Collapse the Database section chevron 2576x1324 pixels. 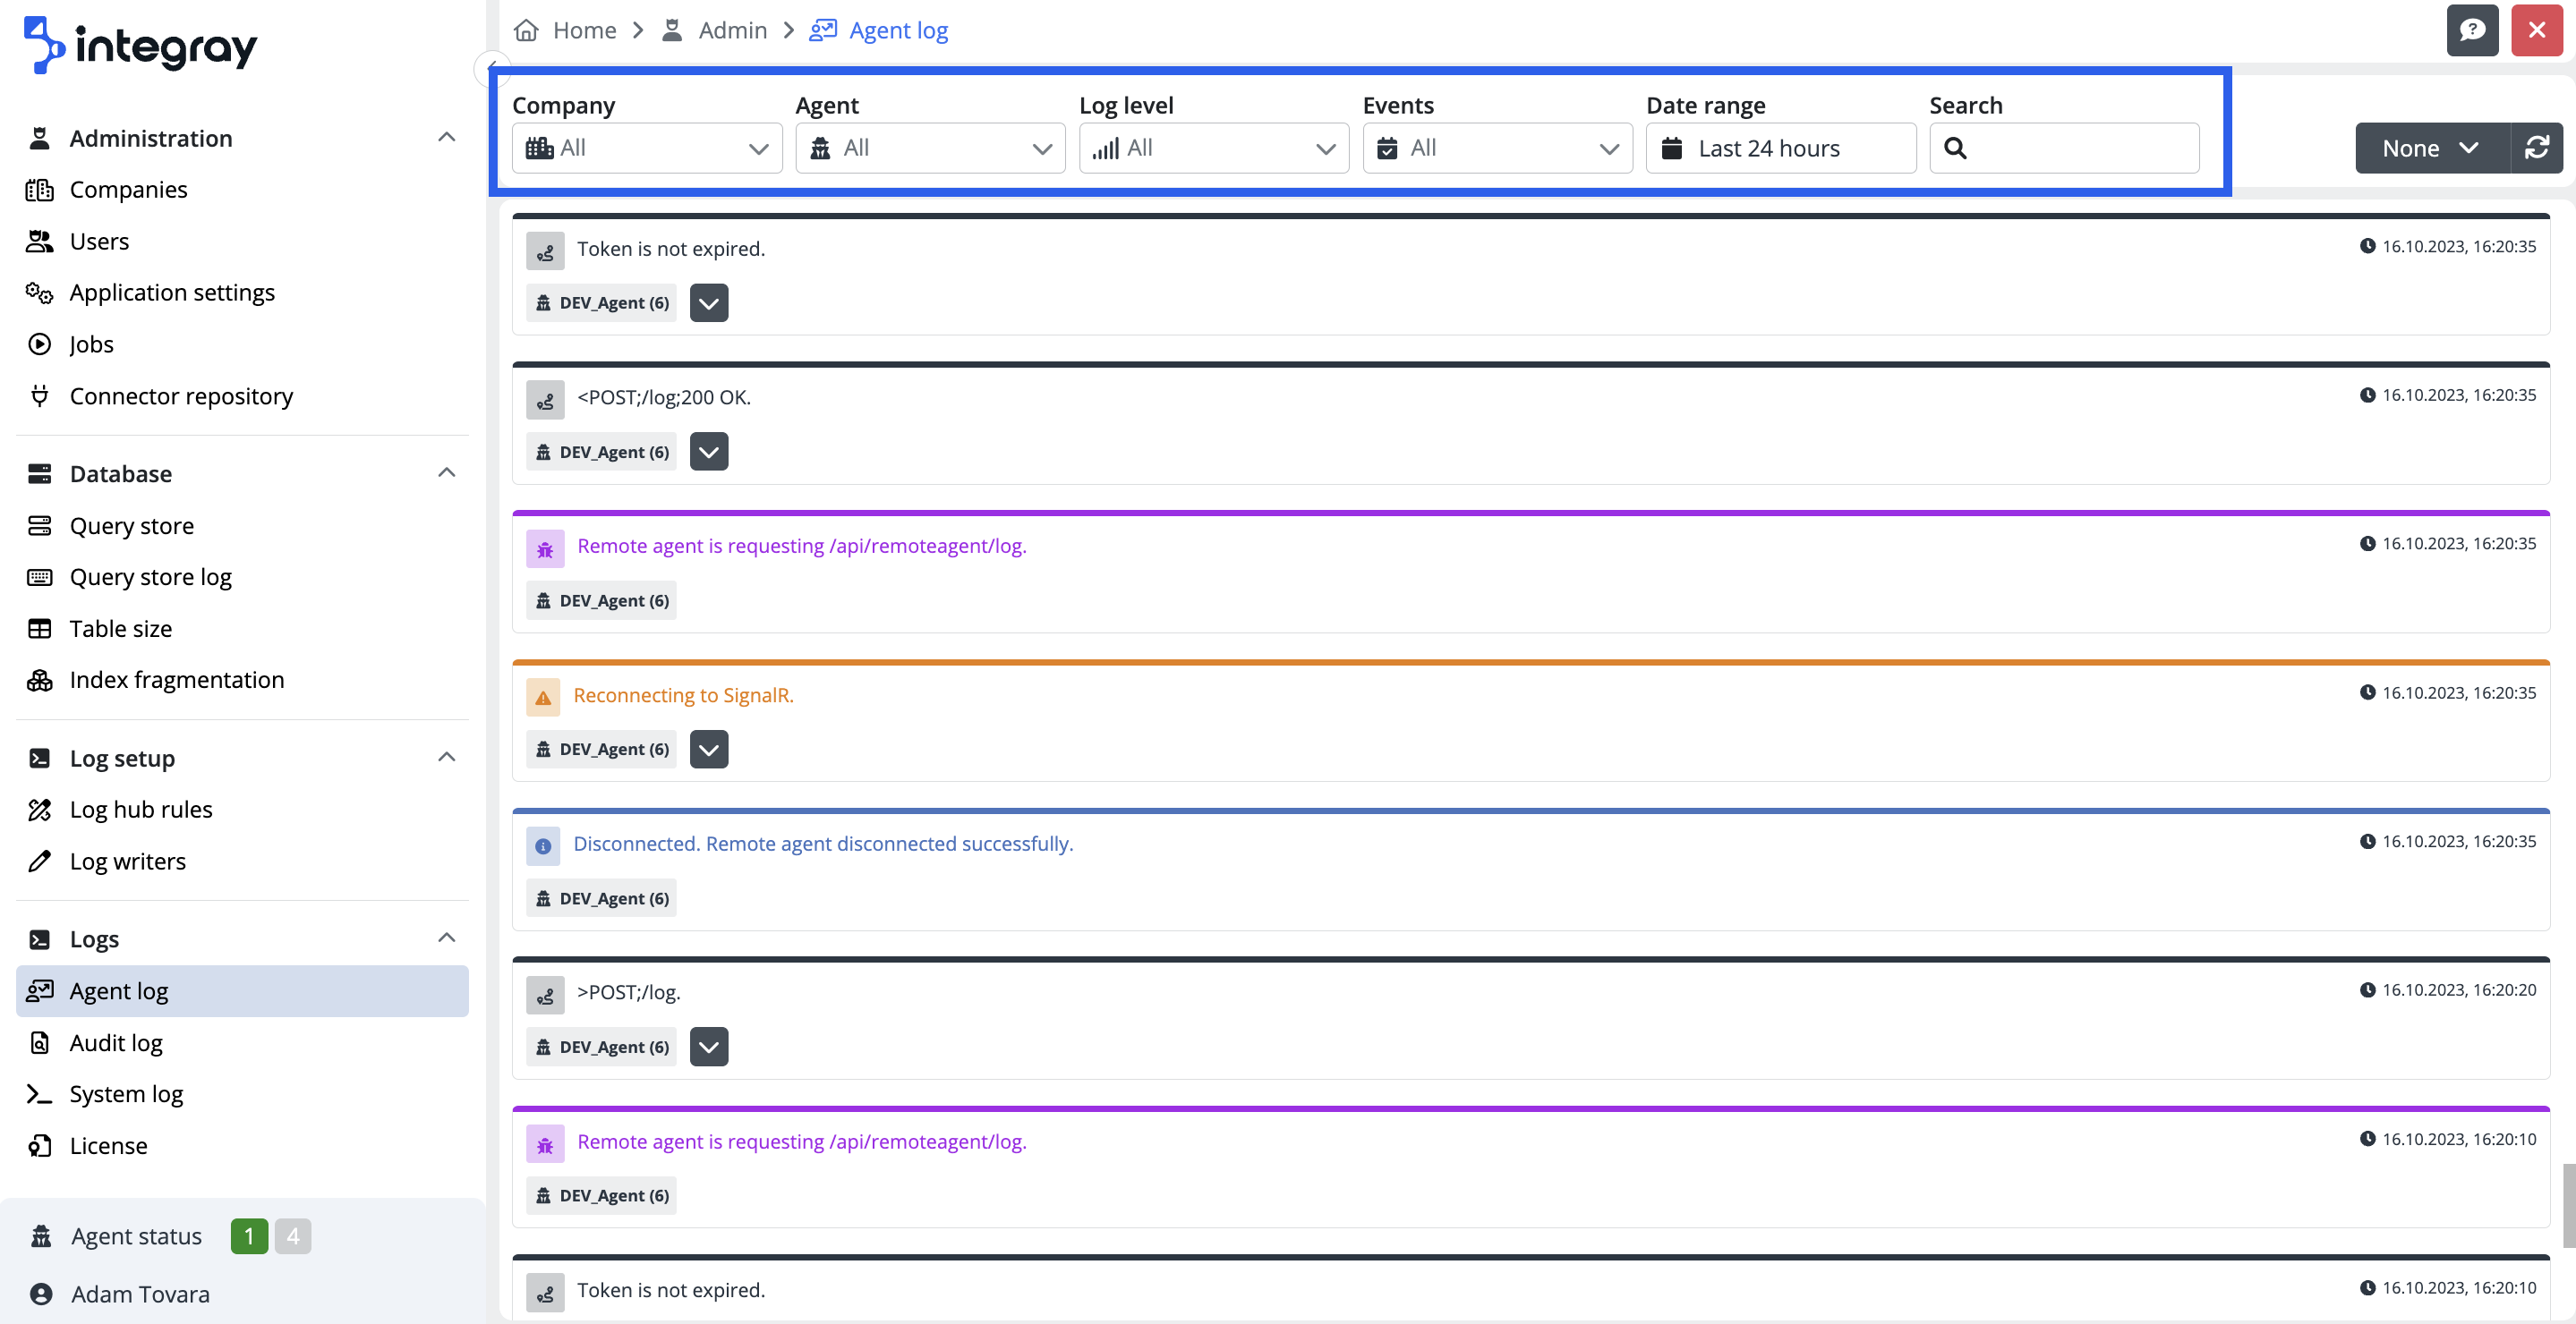(446, 472)
